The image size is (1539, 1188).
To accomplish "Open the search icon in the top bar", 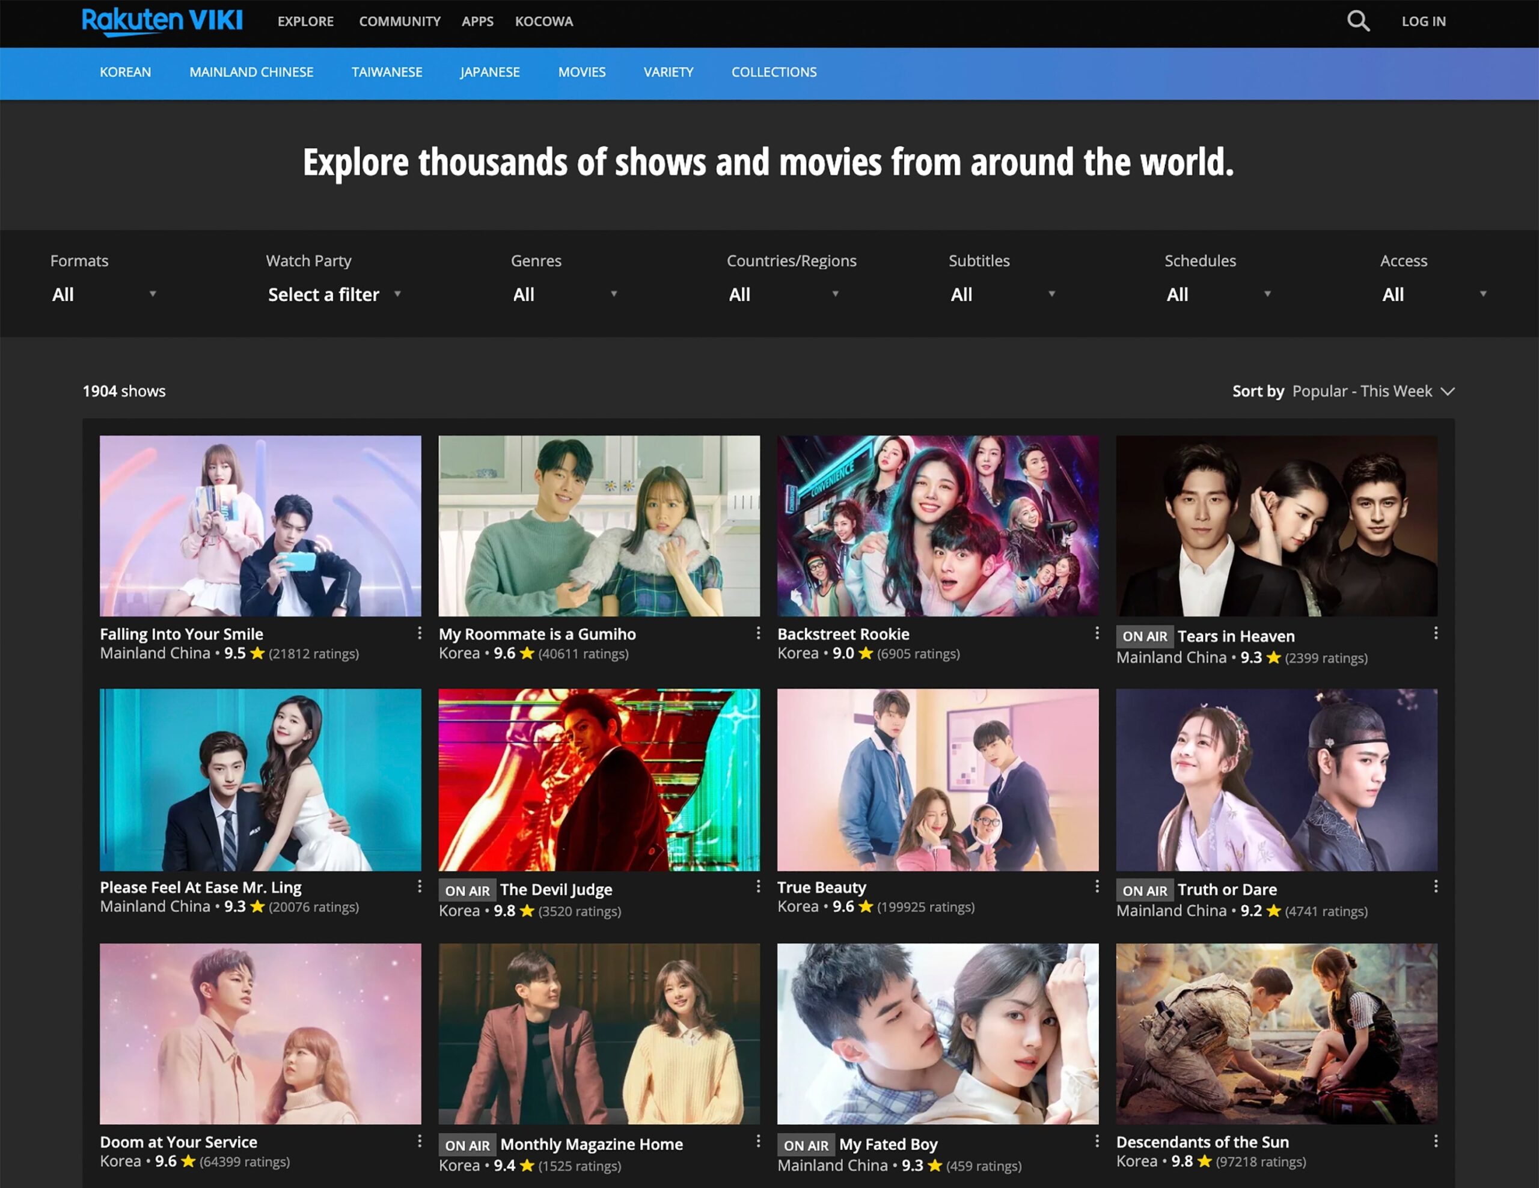I will point(1357,21).
